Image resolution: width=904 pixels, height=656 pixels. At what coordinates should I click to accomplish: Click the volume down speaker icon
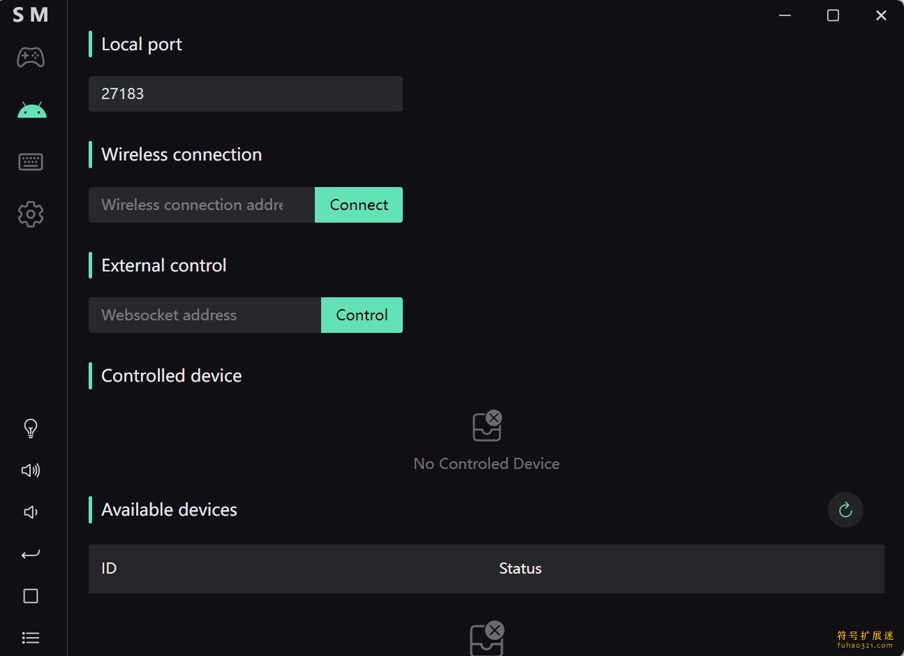tap(31, 512)
